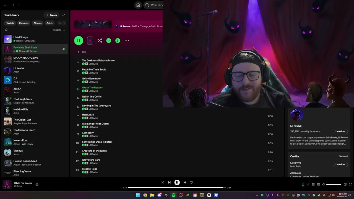Toggle shuffle in the bottom player bar
The height and width of the screenshot is (199, 354).
(x=163, y=182)
